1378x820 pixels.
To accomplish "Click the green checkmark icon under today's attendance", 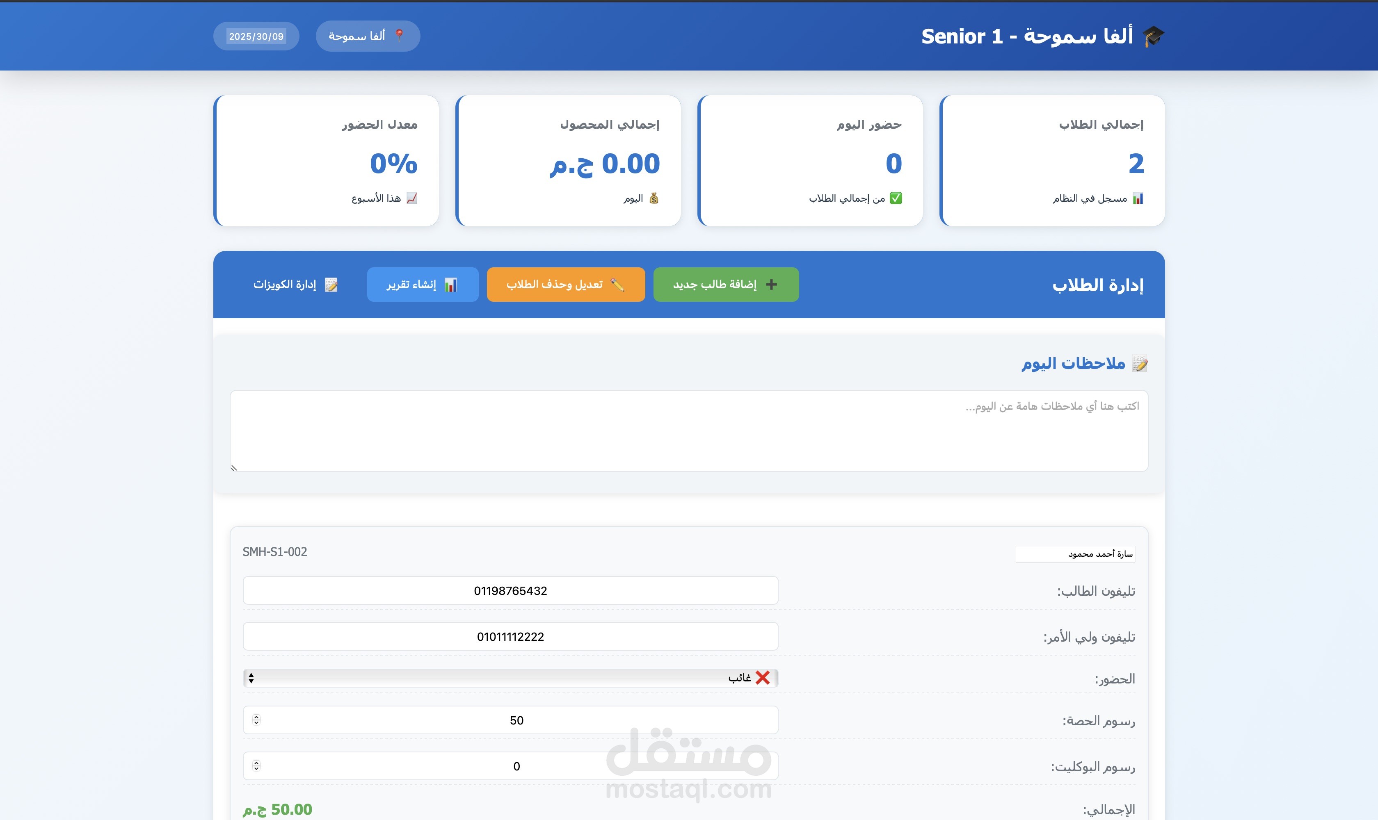I will click(x=896, y=198).
